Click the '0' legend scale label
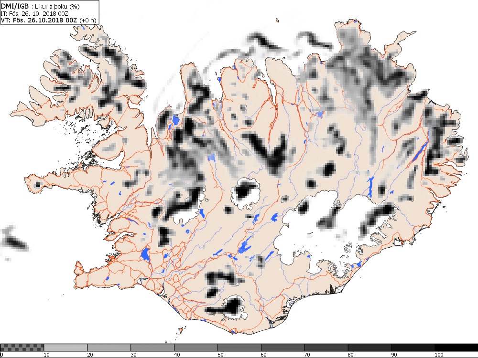The image size is (478, 358). pos(1,355)
